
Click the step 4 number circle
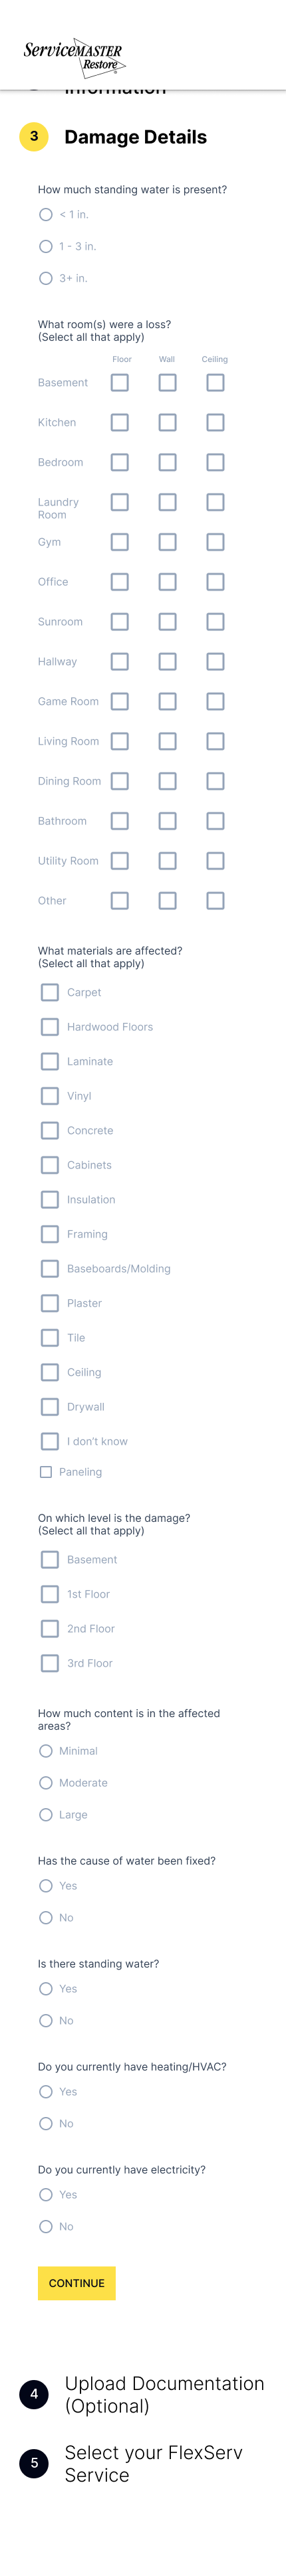(x=34, y=2394)
